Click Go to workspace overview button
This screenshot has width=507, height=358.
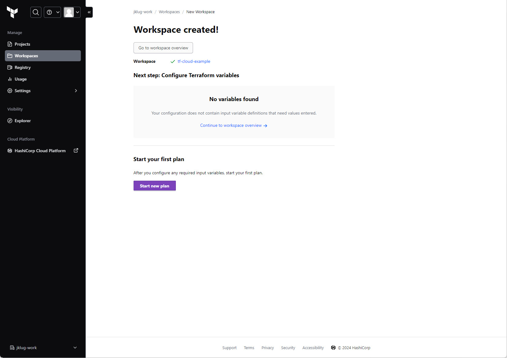pyautogui.click(x=163, y=48)
